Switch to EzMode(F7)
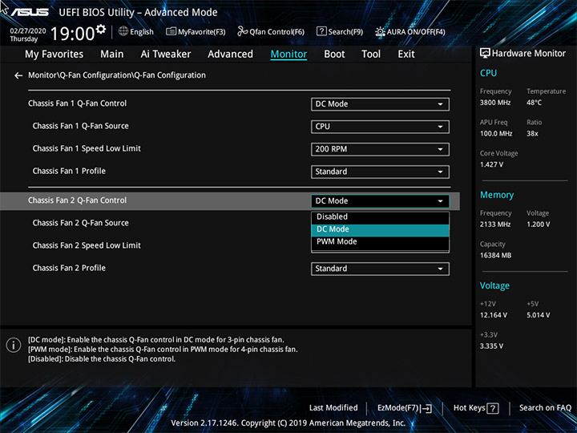 (x=405, y=408)
